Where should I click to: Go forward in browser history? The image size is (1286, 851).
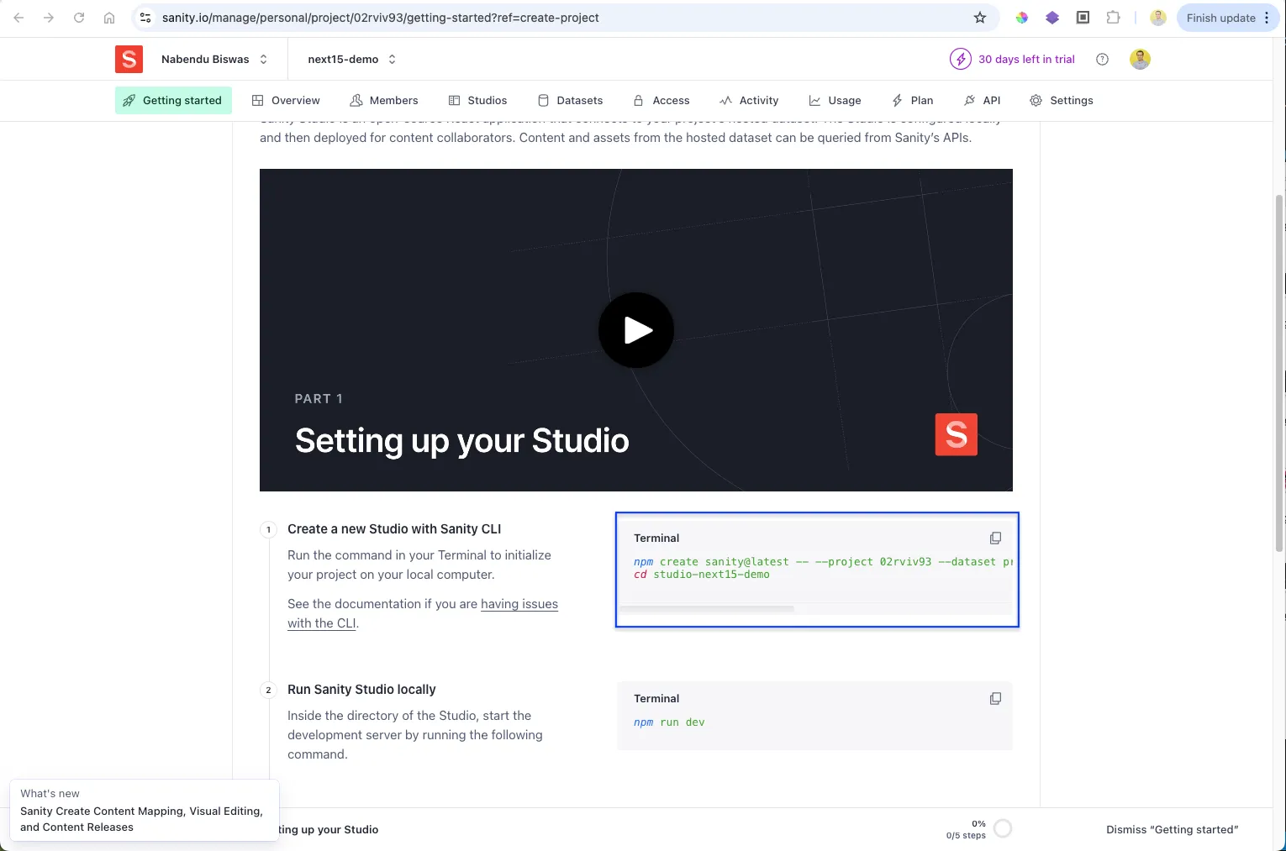point(49,18)
